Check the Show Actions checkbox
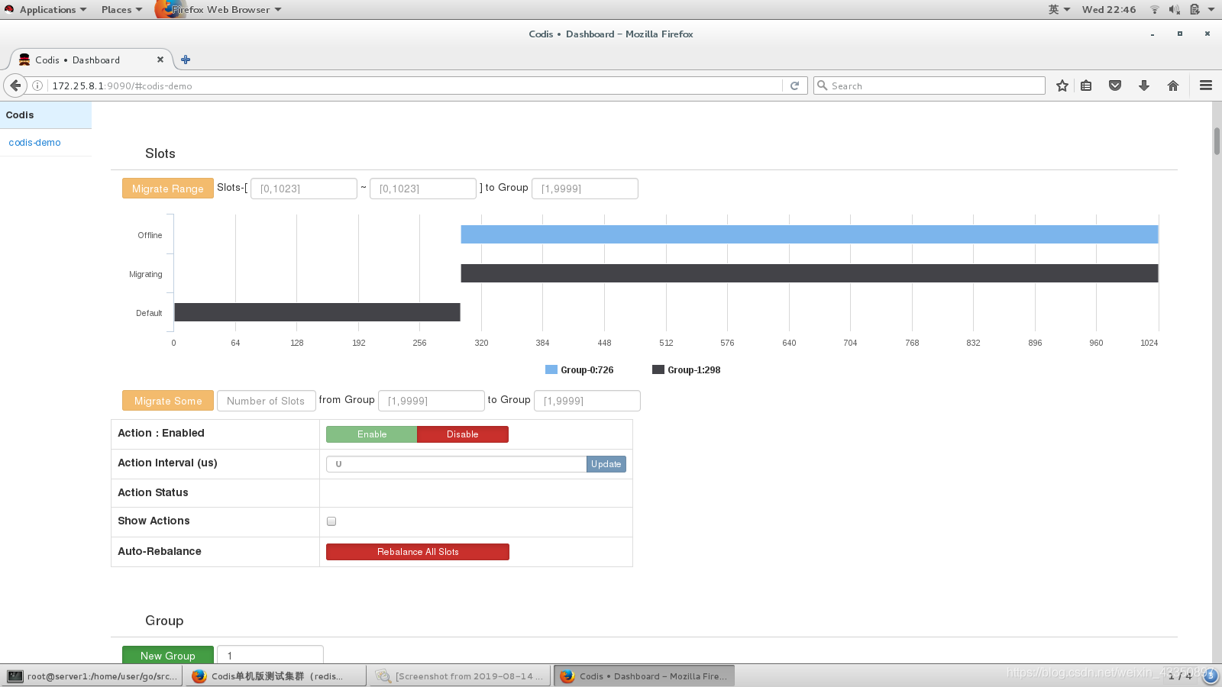This screenshot has height=687, width=1222. [331, 521]
